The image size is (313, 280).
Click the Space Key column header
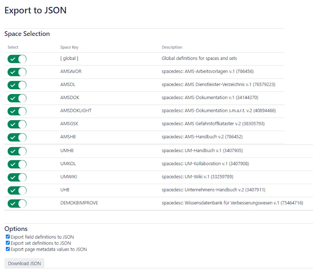click(x=69, y=47)
